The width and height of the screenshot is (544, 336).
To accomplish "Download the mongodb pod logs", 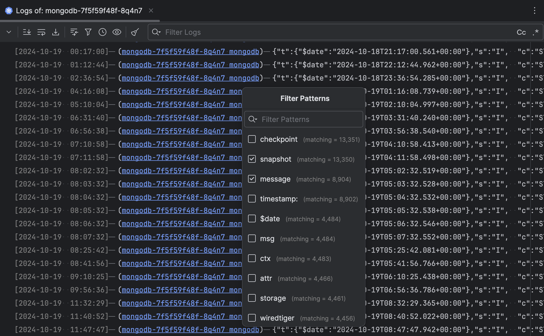I will pyautogui.click(x=56, y=32).
